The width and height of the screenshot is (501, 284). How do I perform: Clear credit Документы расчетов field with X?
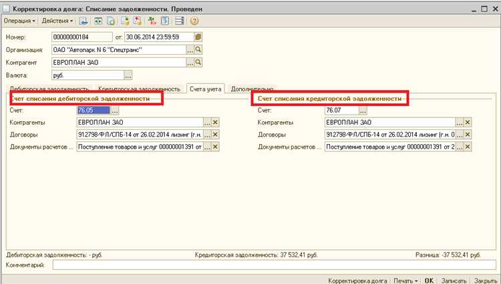pos(468,147)
